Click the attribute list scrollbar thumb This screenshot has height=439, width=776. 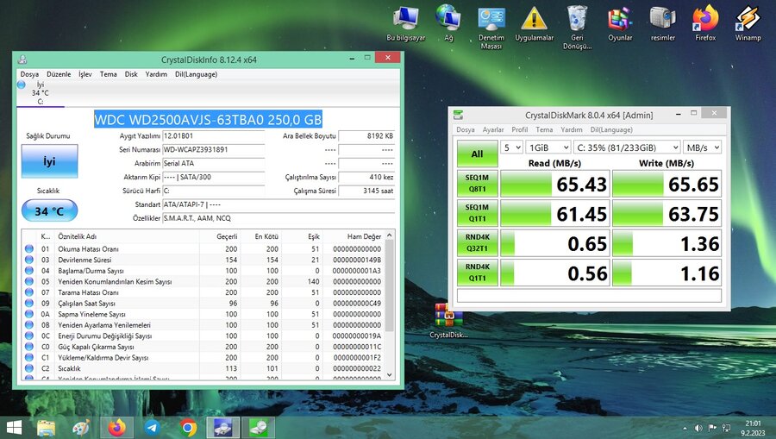[x=390, y=286]
